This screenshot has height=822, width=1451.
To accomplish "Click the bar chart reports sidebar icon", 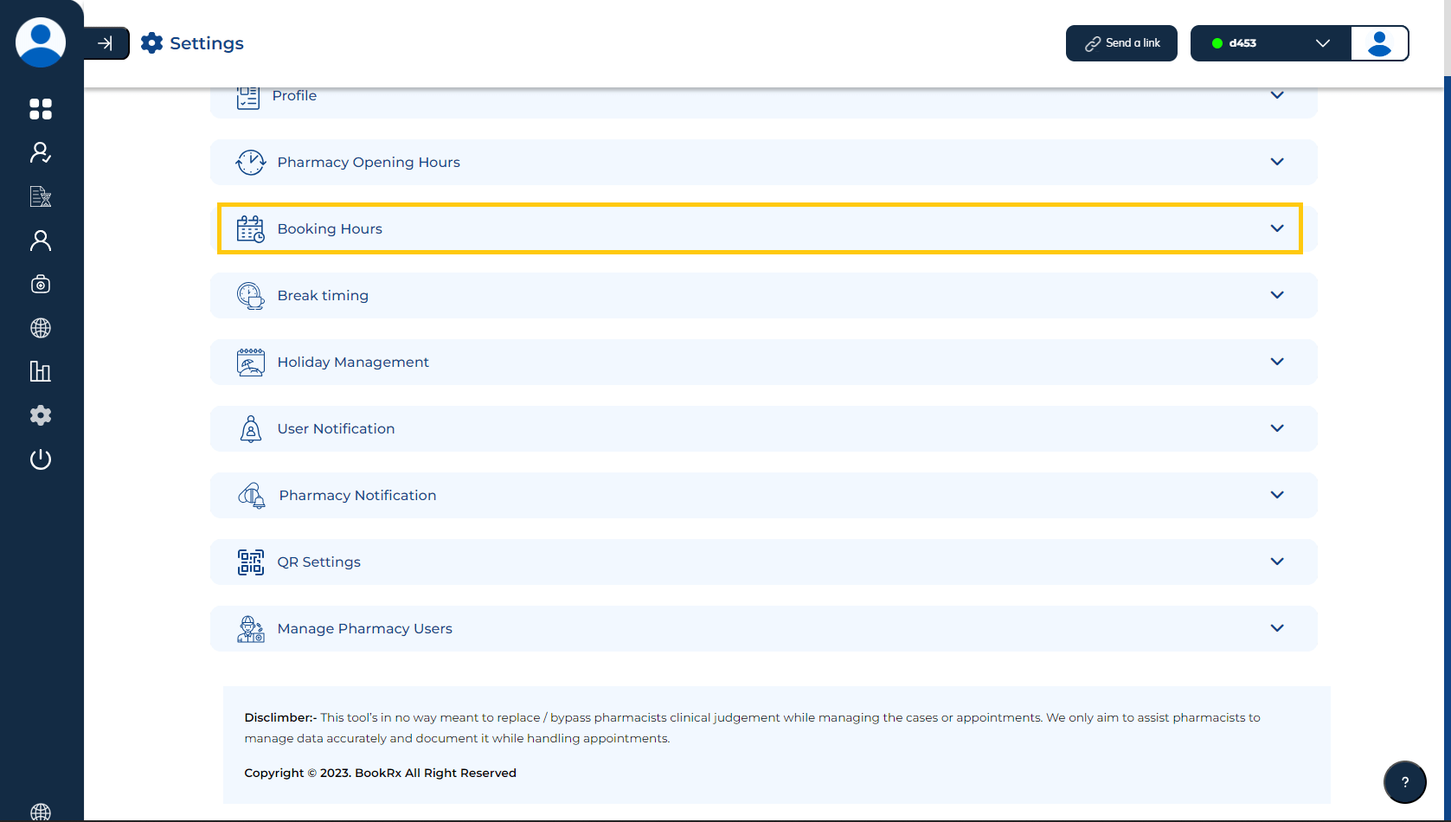I will coord(41,371).
